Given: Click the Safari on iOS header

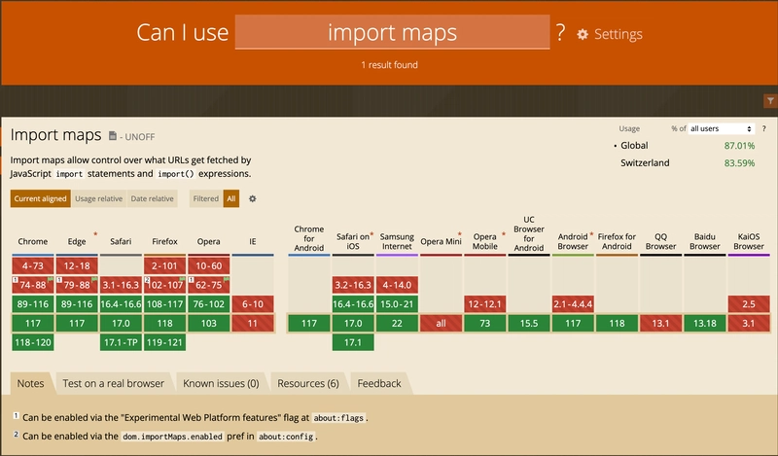Looking at the screenshot, I should tap(353, 242).
